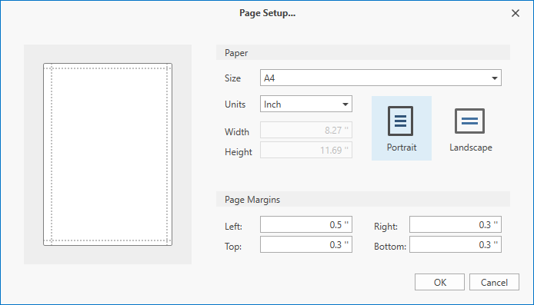Click the Paper section header
Screen dimensions: 534x305
362,53
